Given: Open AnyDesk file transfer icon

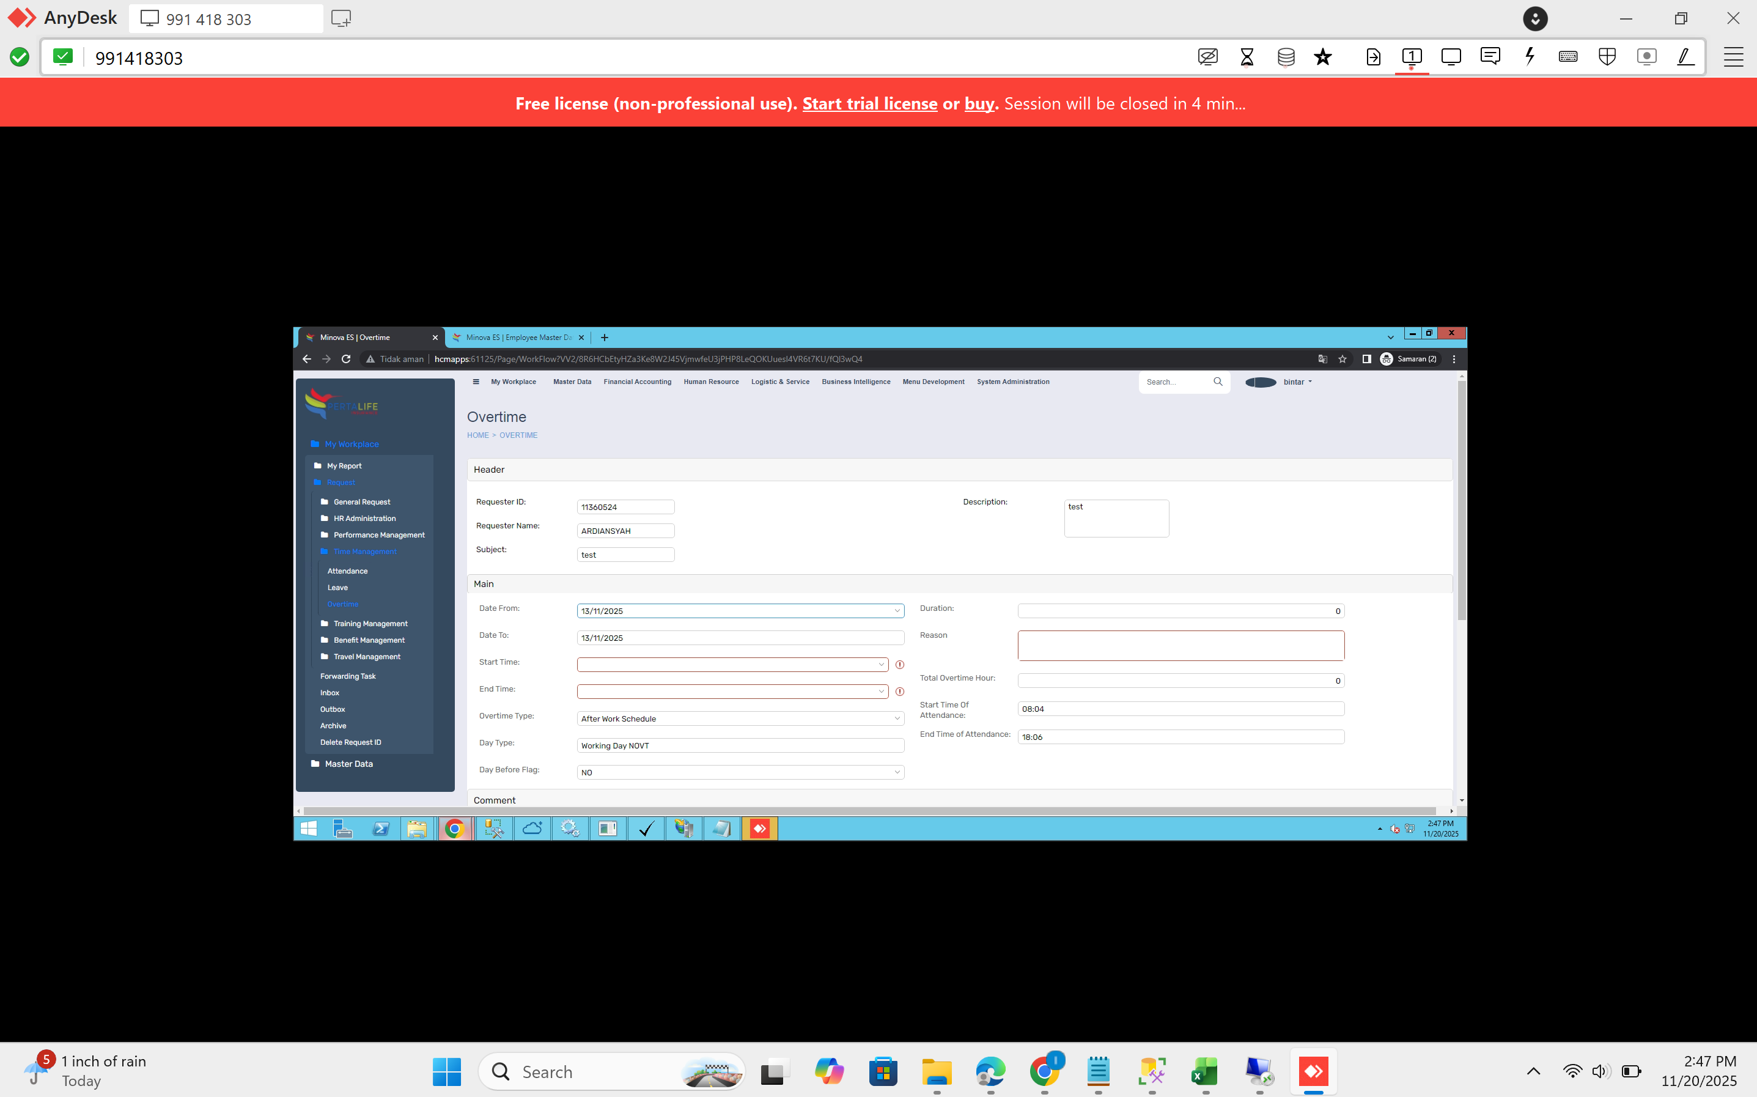Looking at the screenshot, I should coord(1372,57).
